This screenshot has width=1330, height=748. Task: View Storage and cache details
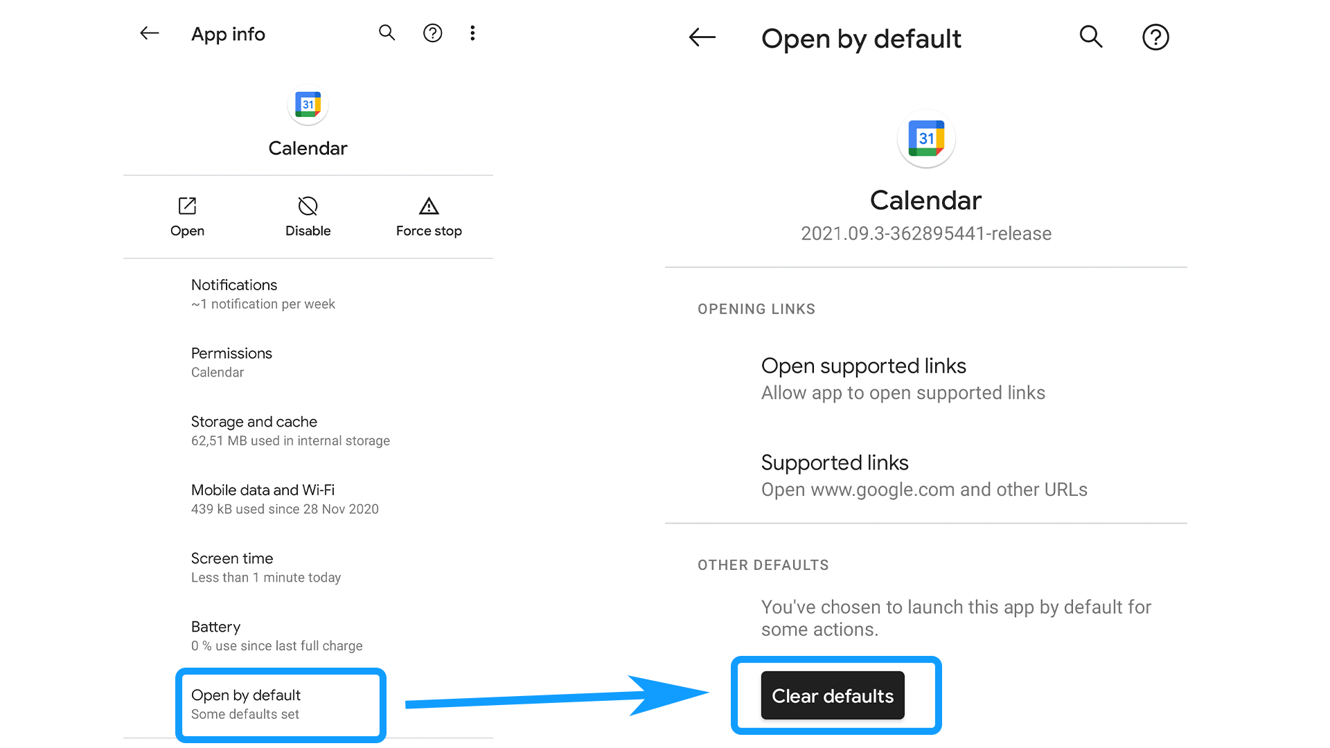(x=308, y=431)
